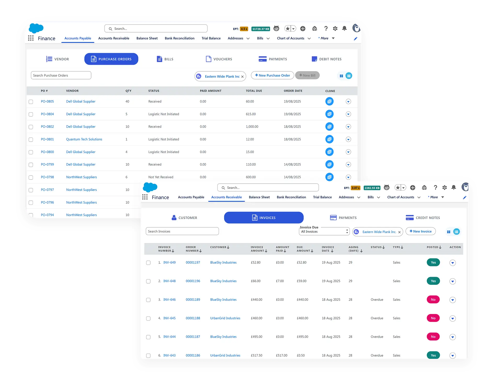
Task: Tick the checkbox for INV-649
Action: (148, 263)
